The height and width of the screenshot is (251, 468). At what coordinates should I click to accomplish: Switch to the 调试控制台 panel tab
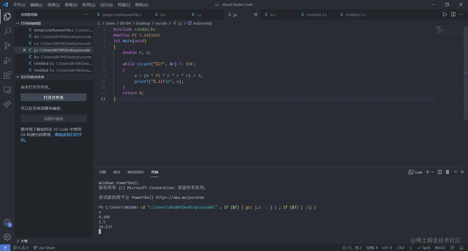(136, 172)
